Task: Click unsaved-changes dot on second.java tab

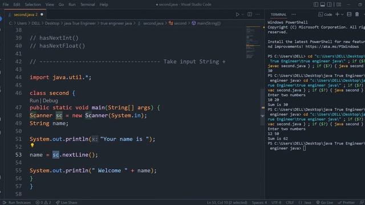Action: 42,14
